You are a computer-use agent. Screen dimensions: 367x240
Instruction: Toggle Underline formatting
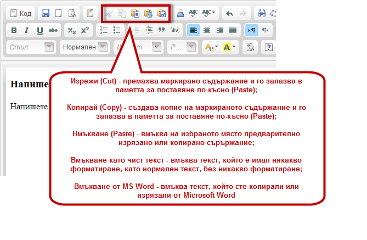point(39,30)
